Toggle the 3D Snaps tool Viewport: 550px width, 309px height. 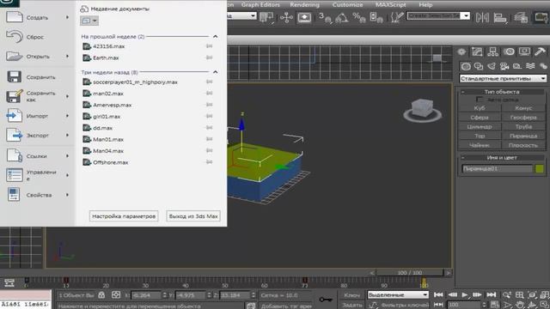coord(325,17)
